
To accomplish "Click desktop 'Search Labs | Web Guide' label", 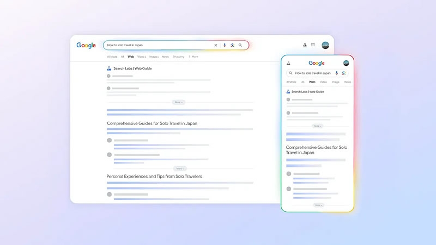I will click(x=132, y=68).
